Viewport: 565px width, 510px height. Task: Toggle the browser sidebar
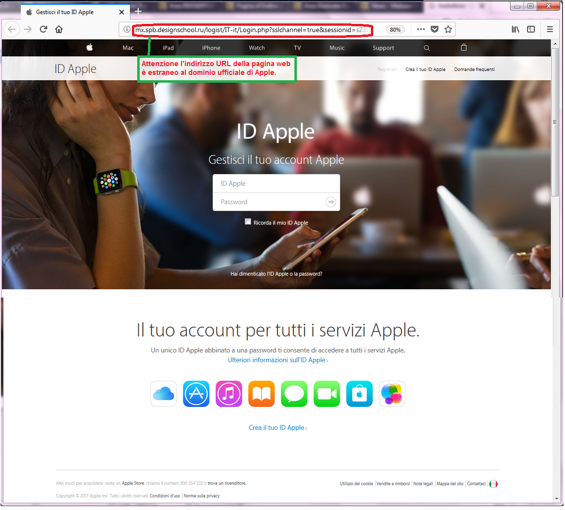pyautogui.click(x=531, y=30)
